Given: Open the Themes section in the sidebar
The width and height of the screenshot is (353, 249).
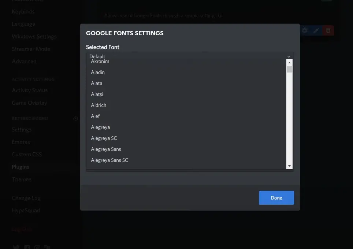Looking at the screenshot, I should pos(21,179).
